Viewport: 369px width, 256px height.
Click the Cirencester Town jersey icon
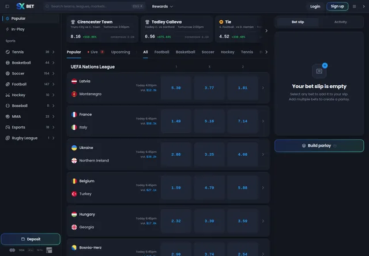coord(73,22)
